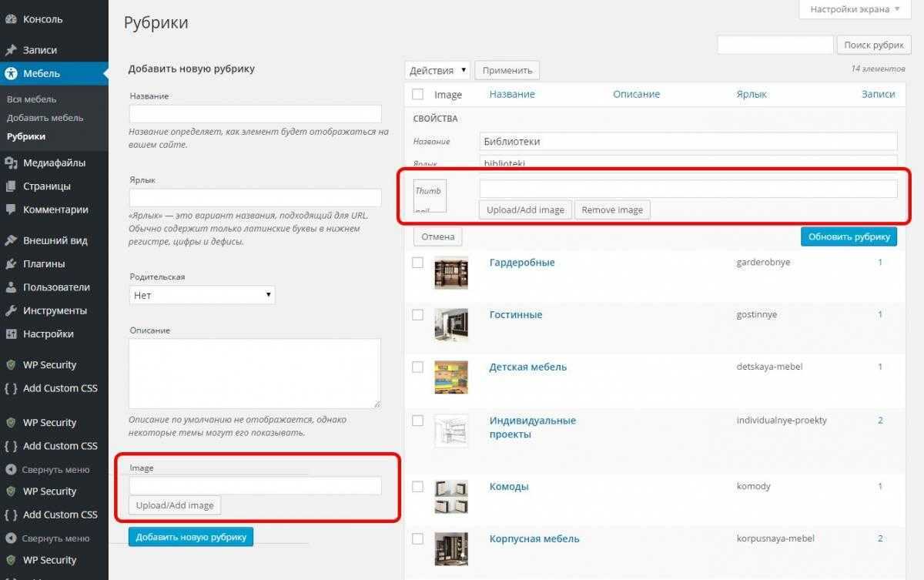Click the Записи pushpin icon
The height and width of the screenshot is (580, 924).
pos(11,50)
